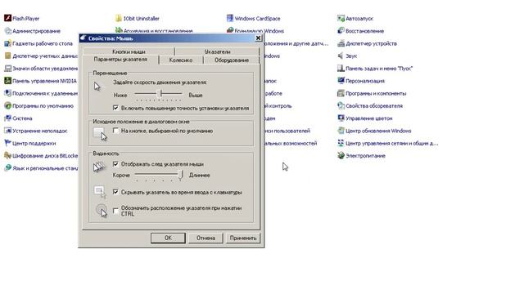This screenshot has width=524, height=294.
Task: Click the Применить button
Action: point(243,238)
